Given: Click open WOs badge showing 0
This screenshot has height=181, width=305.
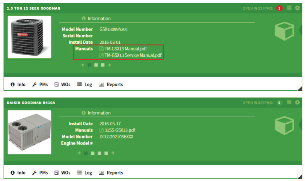Looking at the screenshot, I should (x=279, y=103).
